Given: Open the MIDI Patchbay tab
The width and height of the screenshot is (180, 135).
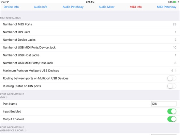Looking at the screenshot, I should pyautogui.click(x=167, y=7).
